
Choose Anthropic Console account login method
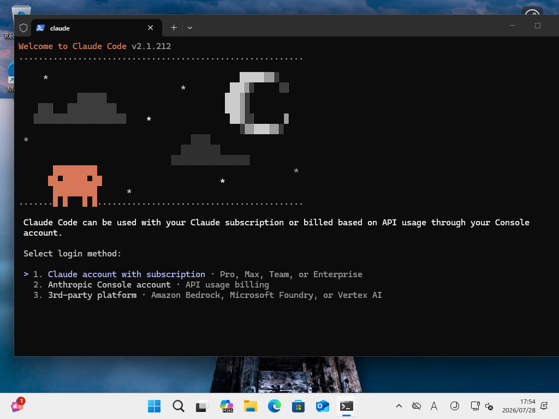pyautogui.click(x=151, y=285)
